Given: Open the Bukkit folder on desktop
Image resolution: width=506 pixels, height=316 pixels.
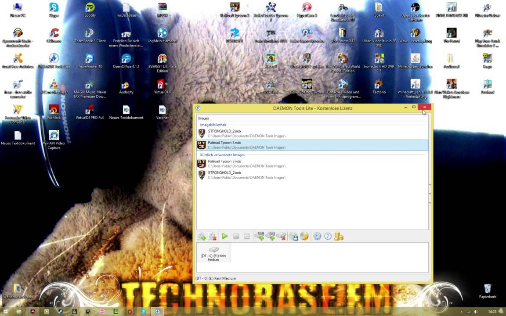Looking at the screenshot, I should [379, 10].
